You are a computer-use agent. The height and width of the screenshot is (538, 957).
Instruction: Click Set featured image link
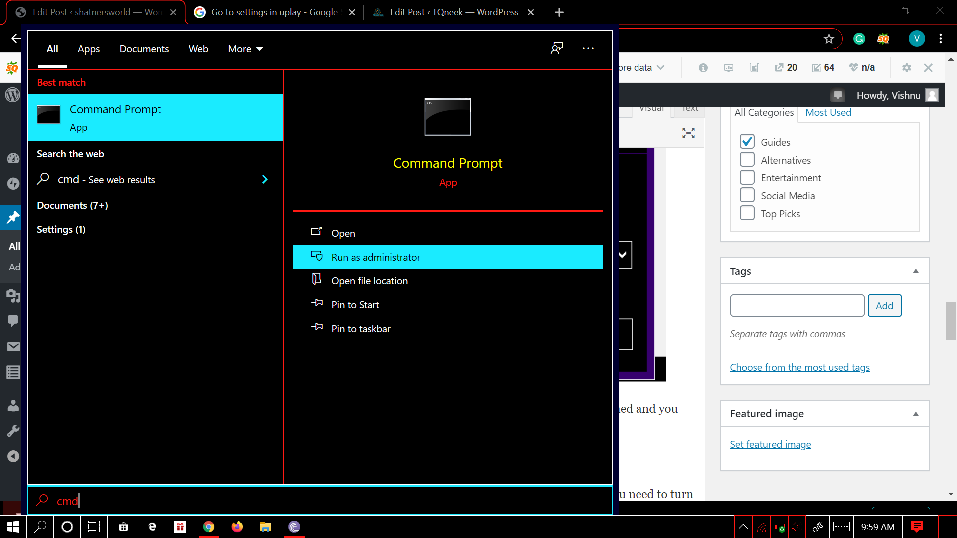[770, 444]
